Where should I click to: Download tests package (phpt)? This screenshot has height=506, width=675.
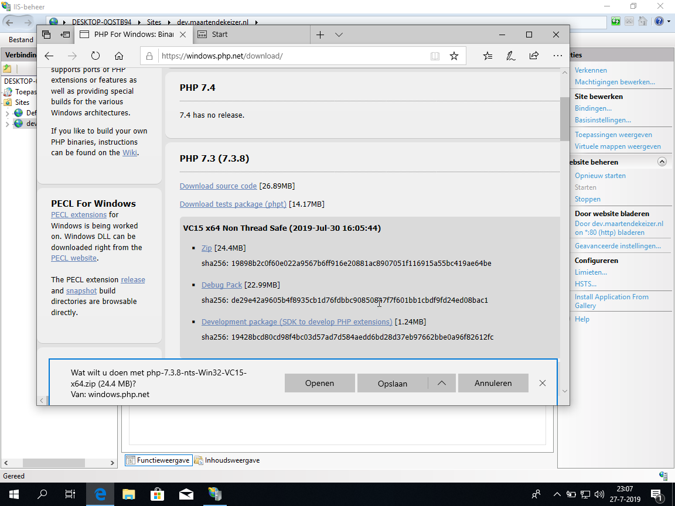click(233, 204)
